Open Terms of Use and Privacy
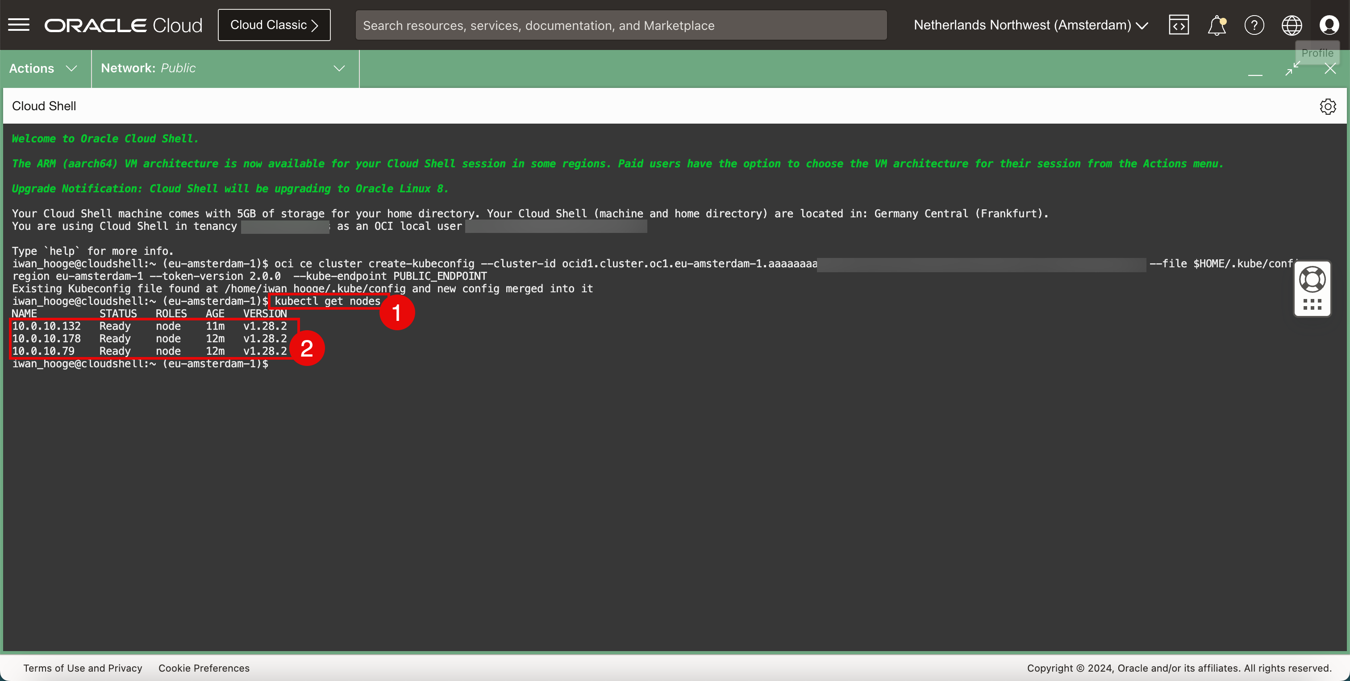Screen dimensions: 1350x681 (83, 668)
